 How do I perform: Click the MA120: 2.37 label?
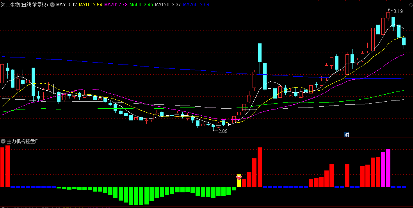(168, 5)
